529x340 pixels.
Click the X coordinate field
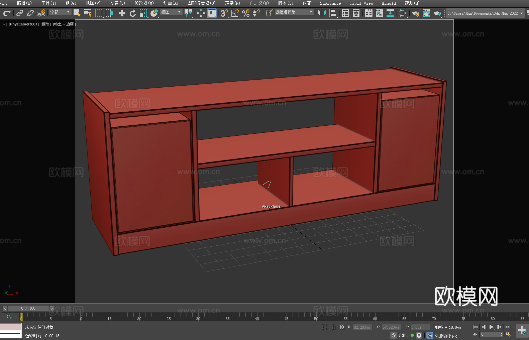(362, 327)
